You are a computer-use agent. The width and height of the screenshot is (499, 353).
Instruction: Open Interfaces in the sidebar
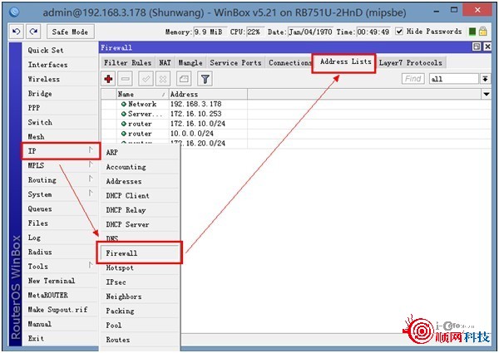click(x=60, y=65)
